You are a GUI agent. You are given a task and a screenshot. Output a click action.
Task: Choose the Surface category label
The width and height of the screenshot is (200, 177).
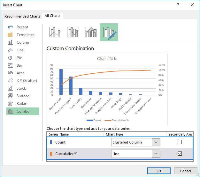(23, 96)
